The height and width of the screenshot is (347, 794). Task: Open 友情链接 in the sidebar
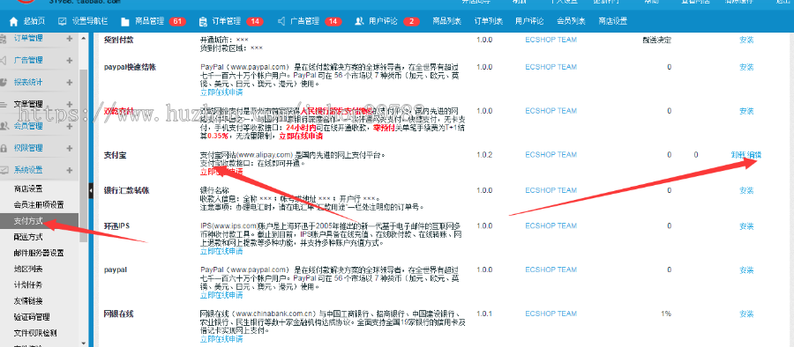pos(28,301)
